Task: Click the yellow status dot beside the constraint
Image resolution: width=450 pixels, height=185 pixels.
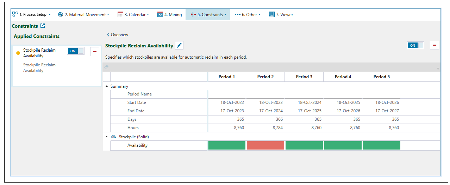Action: point(18,53)
